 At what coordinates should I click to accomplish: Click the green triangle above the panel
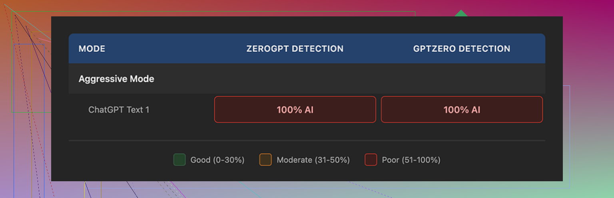[x=461, y=13]
